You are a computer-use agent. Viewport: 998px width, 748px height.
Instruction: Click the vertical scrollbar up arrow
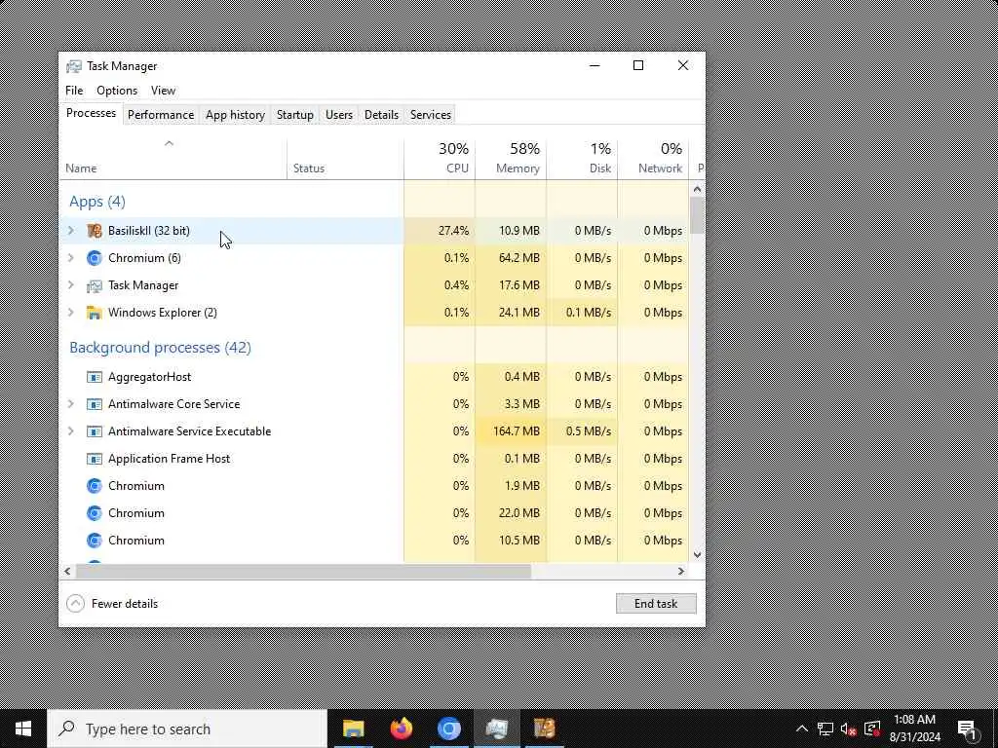(x=697, y=189)
